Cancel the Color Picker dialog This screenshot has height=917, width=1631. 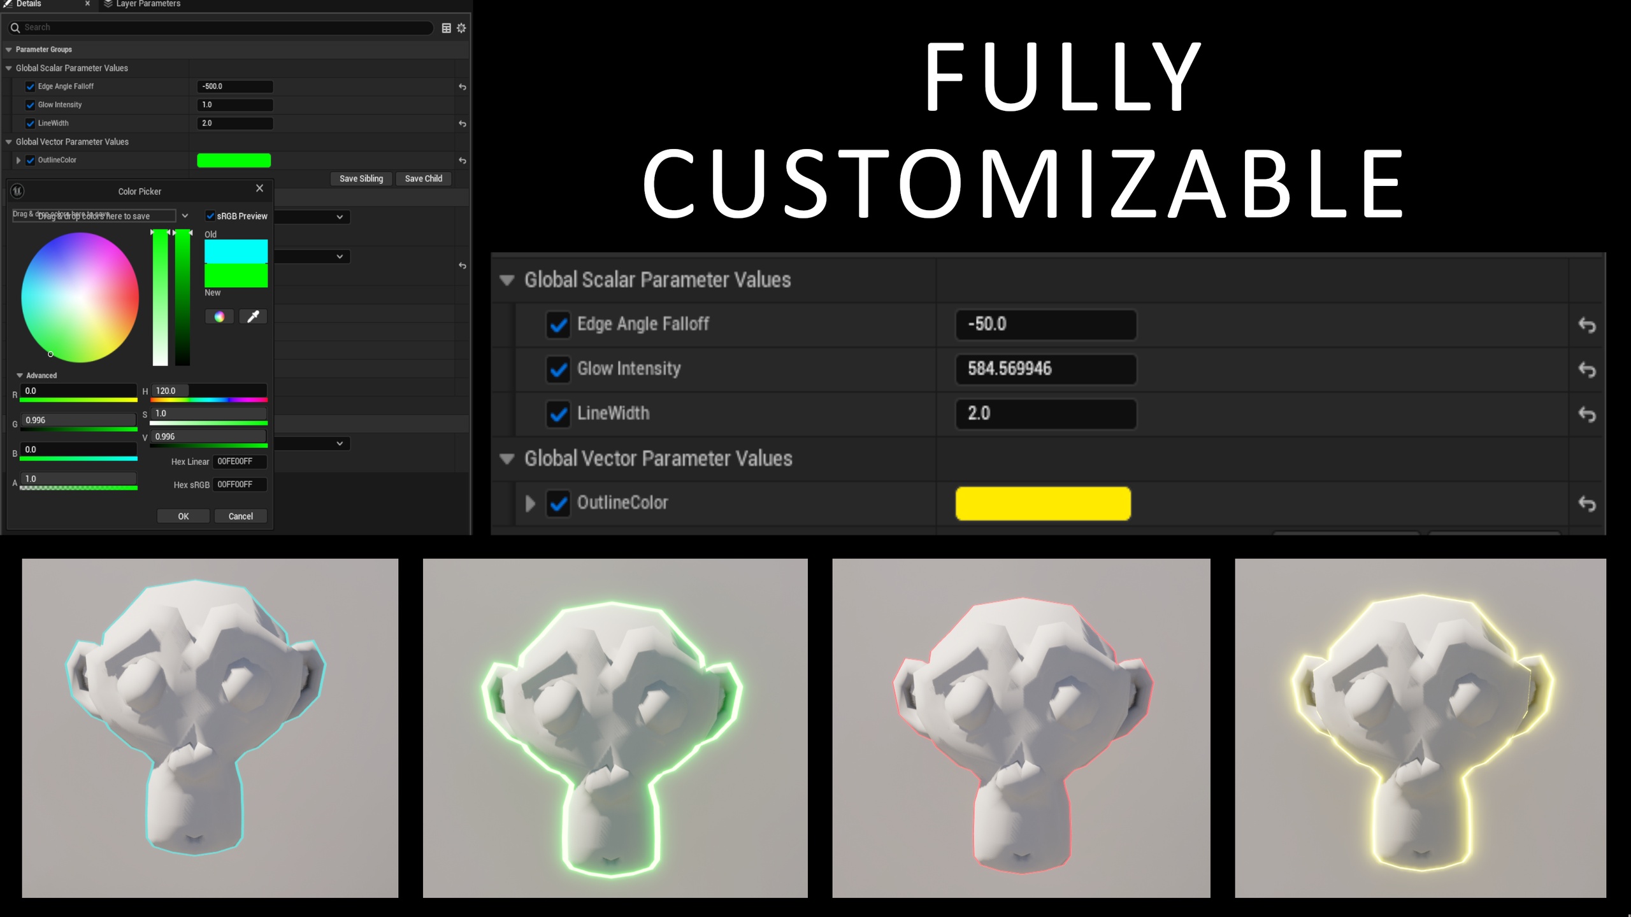click(x=241, y=516)
